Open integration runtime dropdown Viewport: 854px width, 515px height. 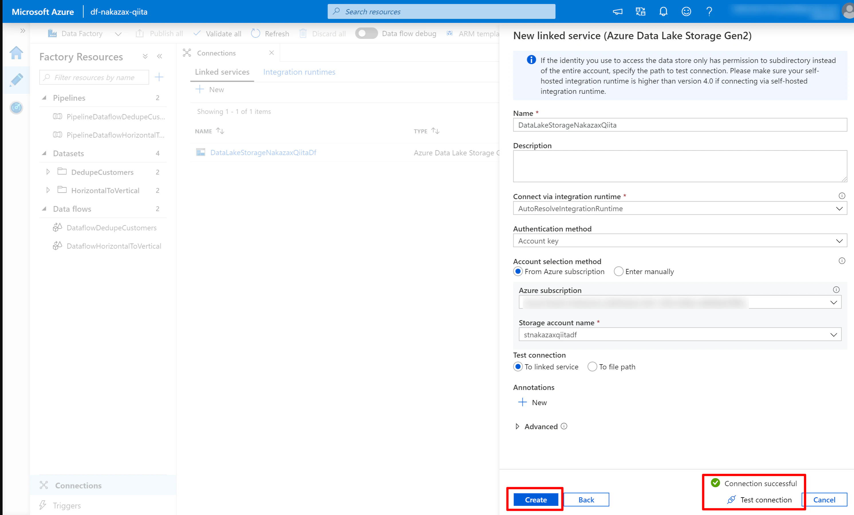point(680,209)
